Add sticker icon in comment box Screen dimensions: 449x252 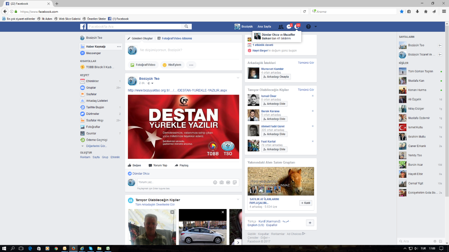pos(235,182)
